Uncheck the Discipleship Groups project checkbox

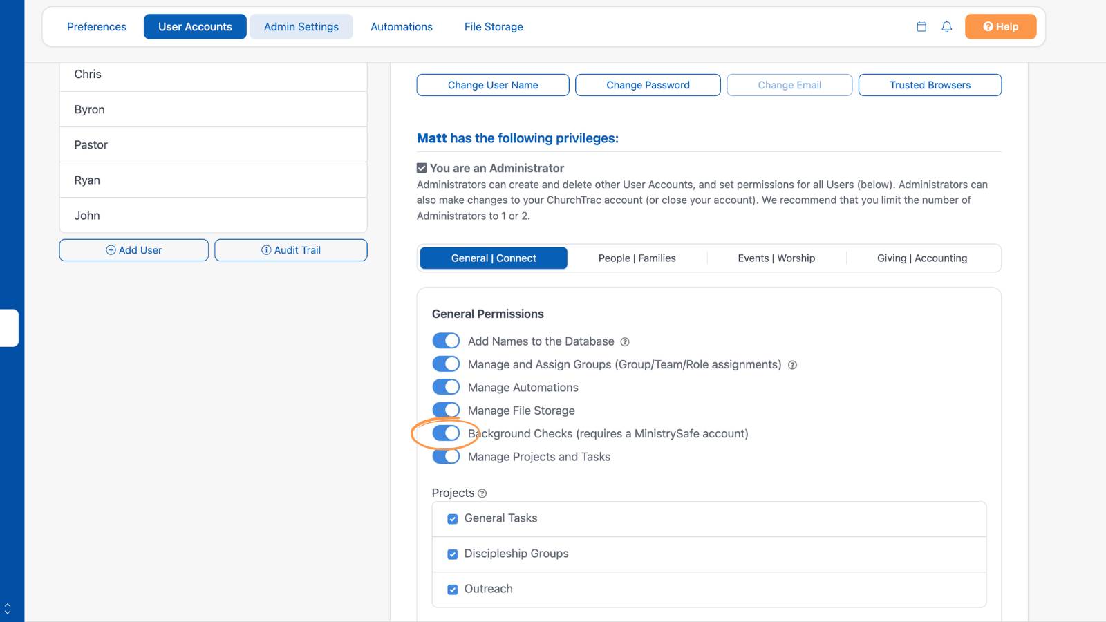[453, 554]
